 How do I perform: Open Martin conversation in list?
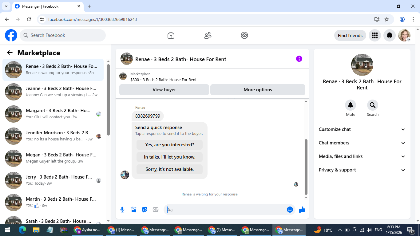point(53,203)
